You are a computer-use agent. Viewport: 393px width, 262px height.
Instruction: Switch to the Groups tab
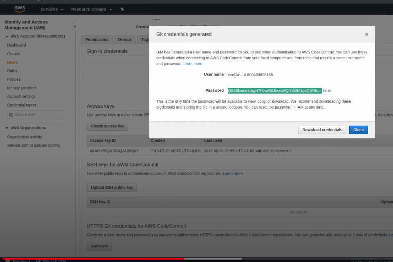(x=125, y=40)
